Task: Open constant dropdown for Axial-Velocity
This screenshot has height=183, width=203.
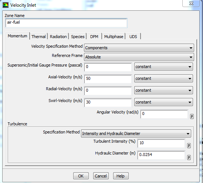Action: [163, 78]
